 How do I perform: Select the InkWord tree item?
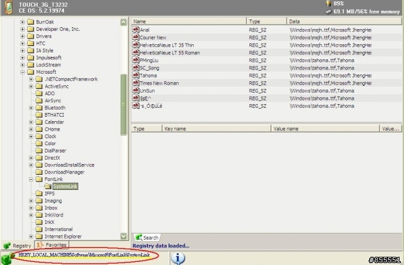54,215
